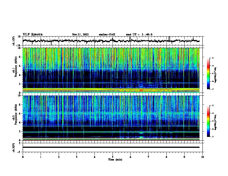Click the "-7" label on ch.1 color bar

(x=212, y=89)
